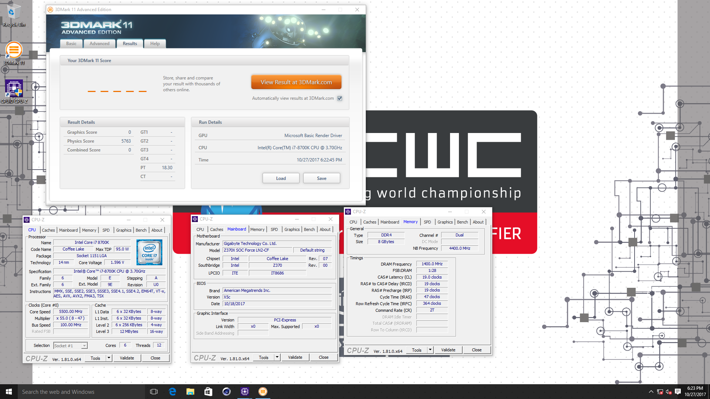710x399 pixels.
Task: Open the SPD tab in CPU-Z Memory window
Action: [x=427, y=222]
